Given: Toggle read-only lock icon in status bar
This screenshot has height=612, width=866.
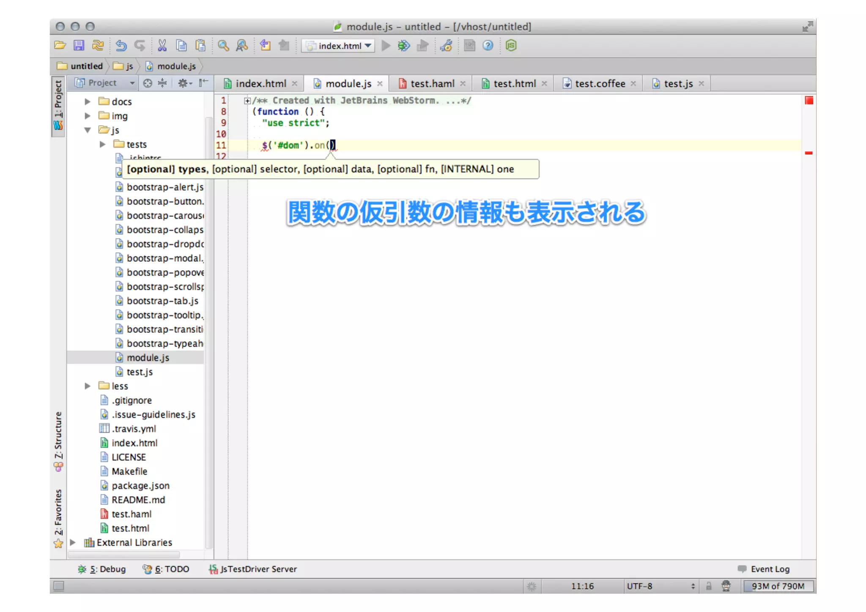Looking at the screenshot, I should [x=709, y=586].
